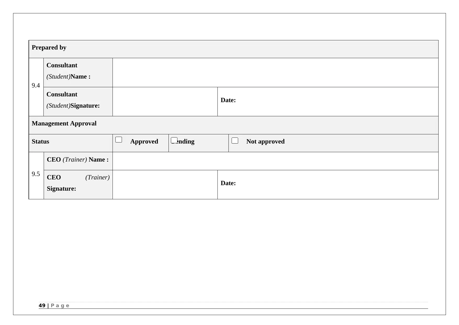Click the '9.5' section number
The height and width of the screenshot is (325, 459).
36,174
